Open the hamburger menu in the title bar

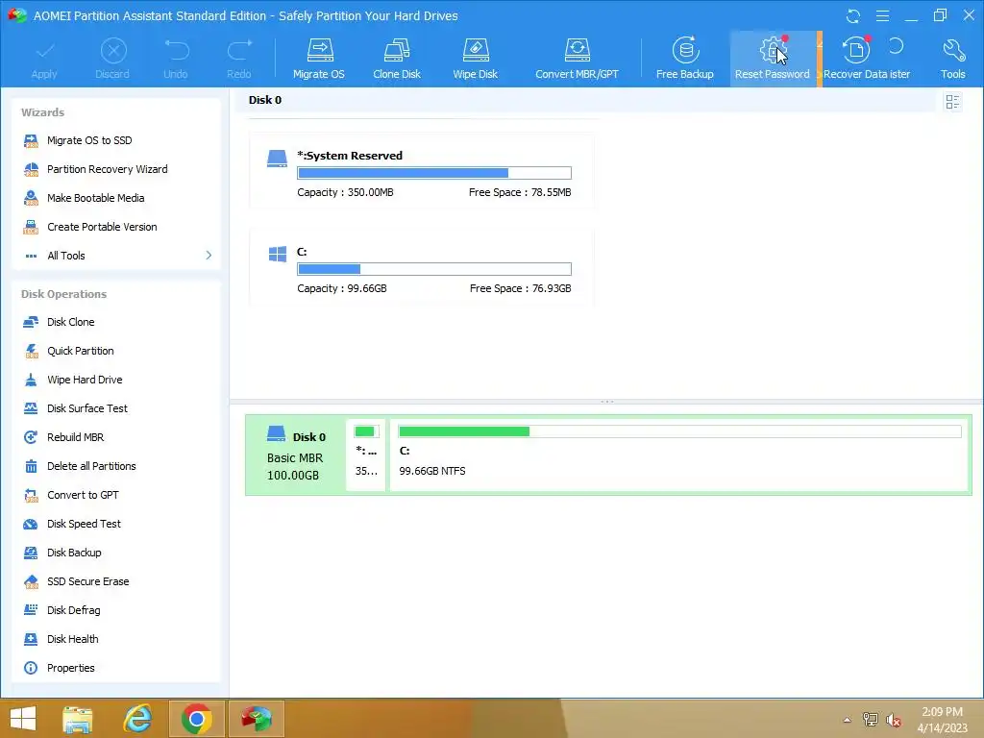[882, 15]
